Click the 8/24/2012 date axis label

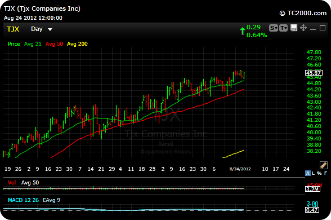(x=240, y=169)
